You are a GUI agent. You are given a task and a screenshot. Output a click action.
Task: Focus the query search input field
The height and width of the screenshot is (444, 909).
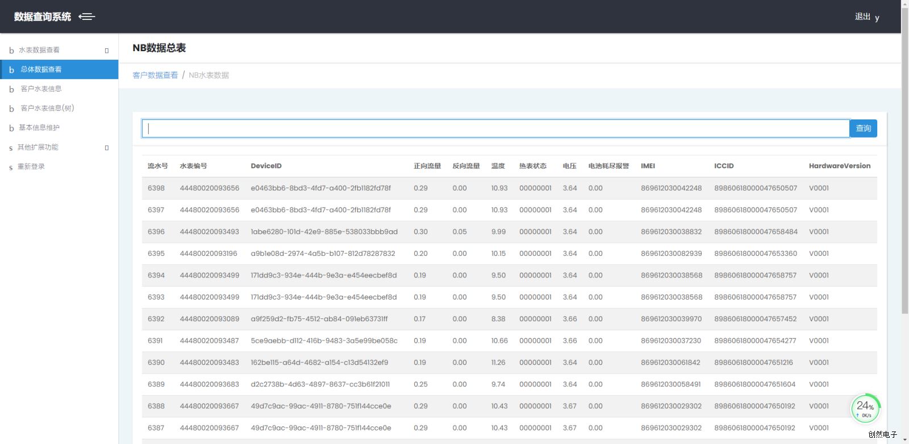[495, 128]
